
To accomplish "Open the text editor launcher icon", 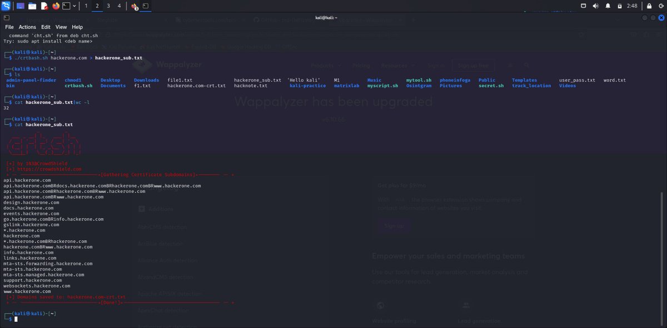I will pos(44,6).
